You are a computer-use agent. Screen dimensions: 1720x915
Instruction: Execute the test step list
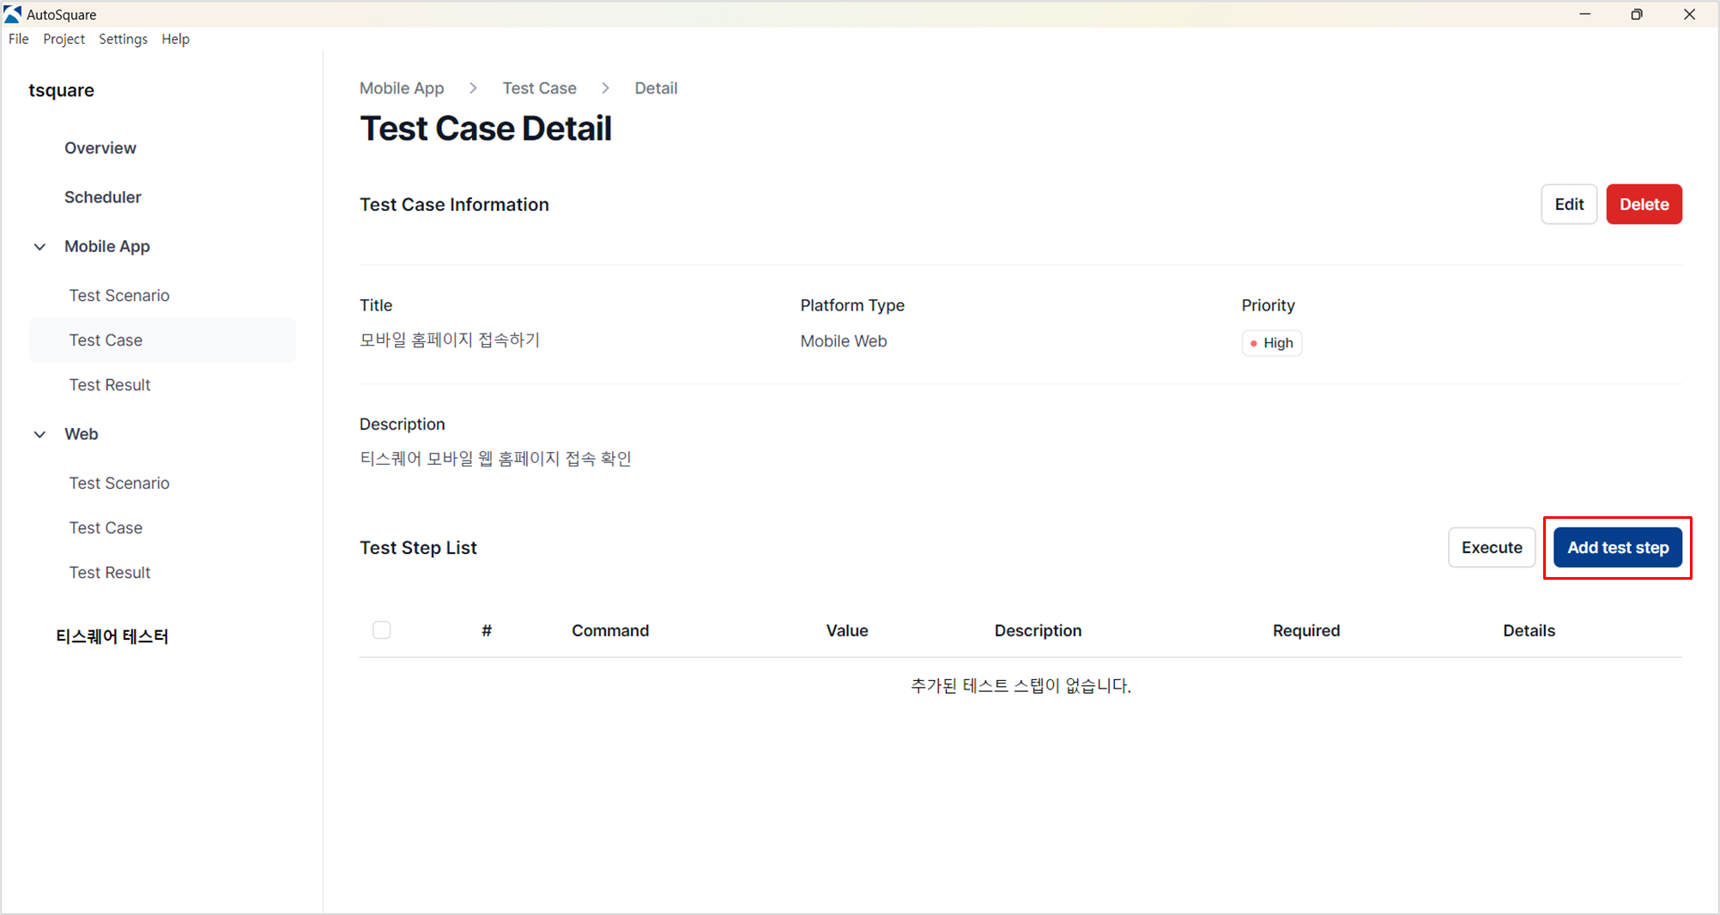tap(1492, 547)
